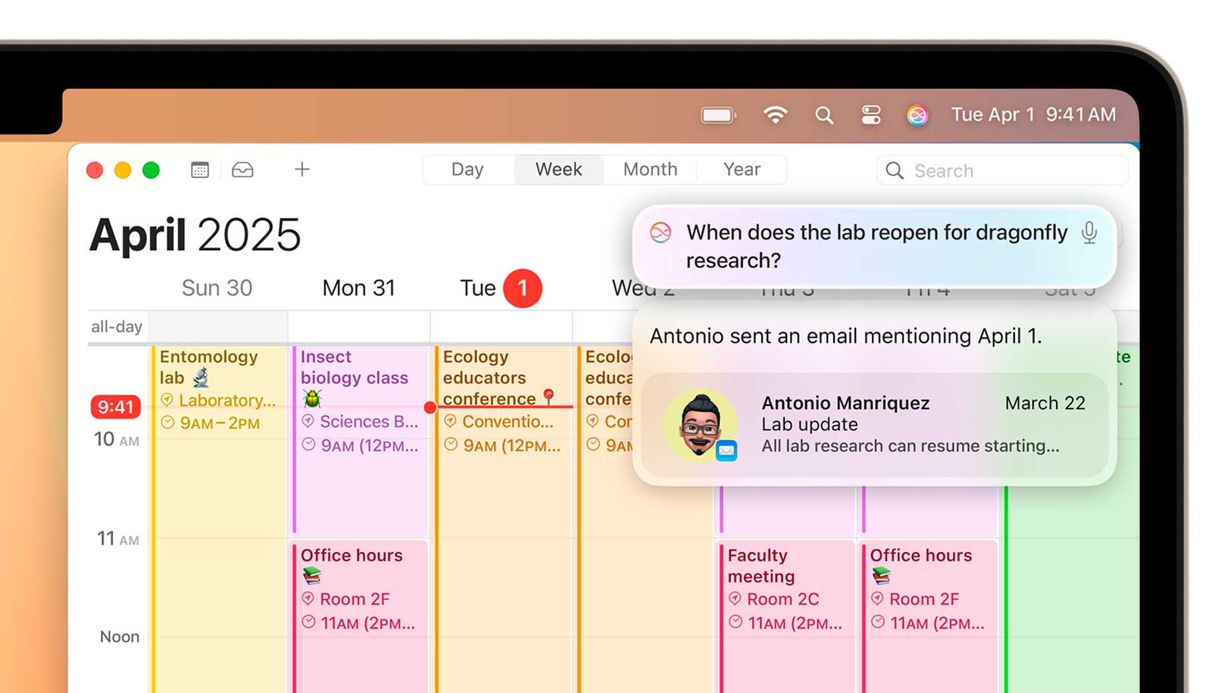This screenshot has height=693, width=1212.
Task: Select the Year view tab
Action: [x=742, y=170]
